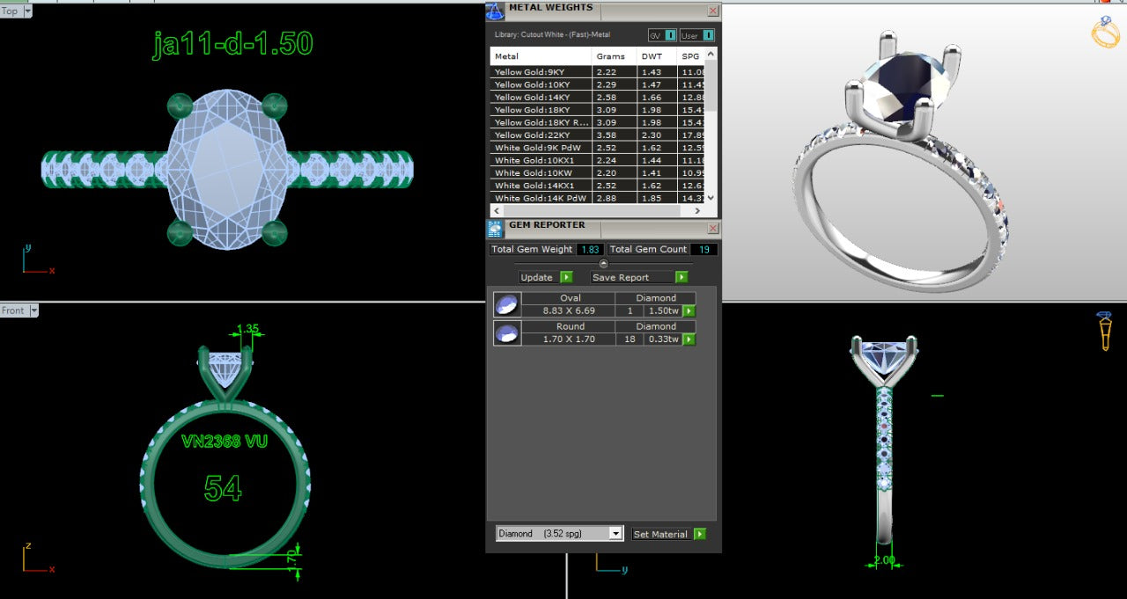Click the ja11-d-1.50 label in Top view
The height and width of the screenshot is (599, 1127).
[x=232, y=44]
